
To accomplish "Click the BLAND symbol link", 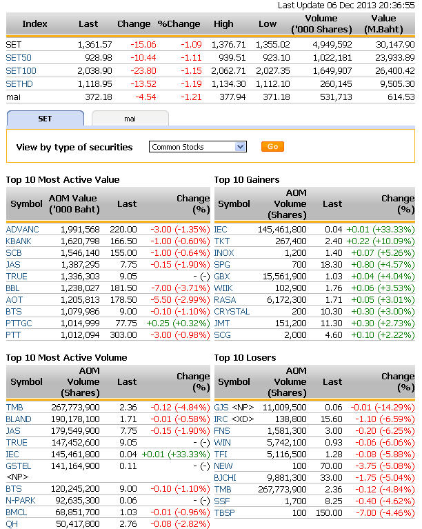I will click(x=19, y=419).
